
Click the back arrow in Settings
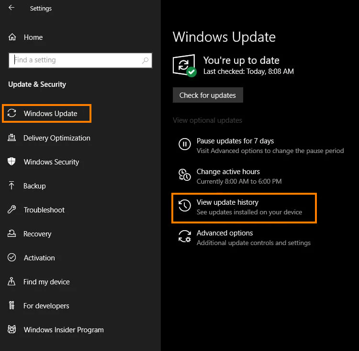[x=11, y=8]
